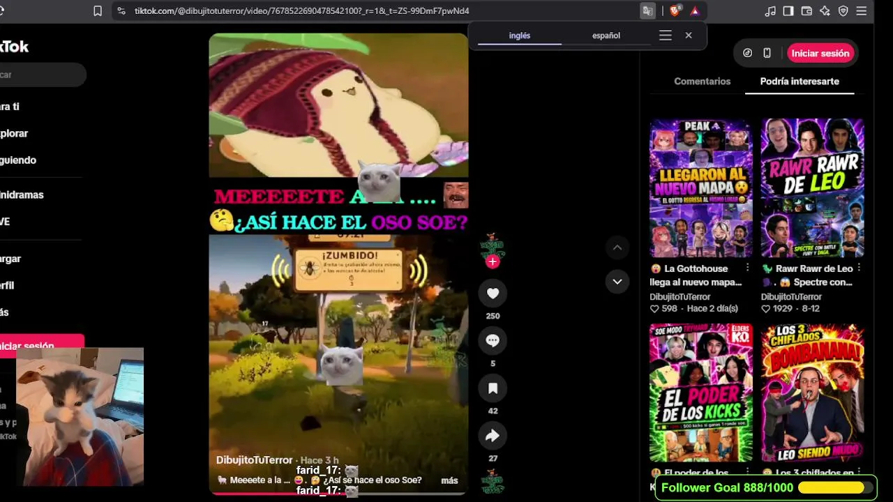Share video with the arrow icon
Viewport: 893px width, 502px height.
(x=493, y=436)
